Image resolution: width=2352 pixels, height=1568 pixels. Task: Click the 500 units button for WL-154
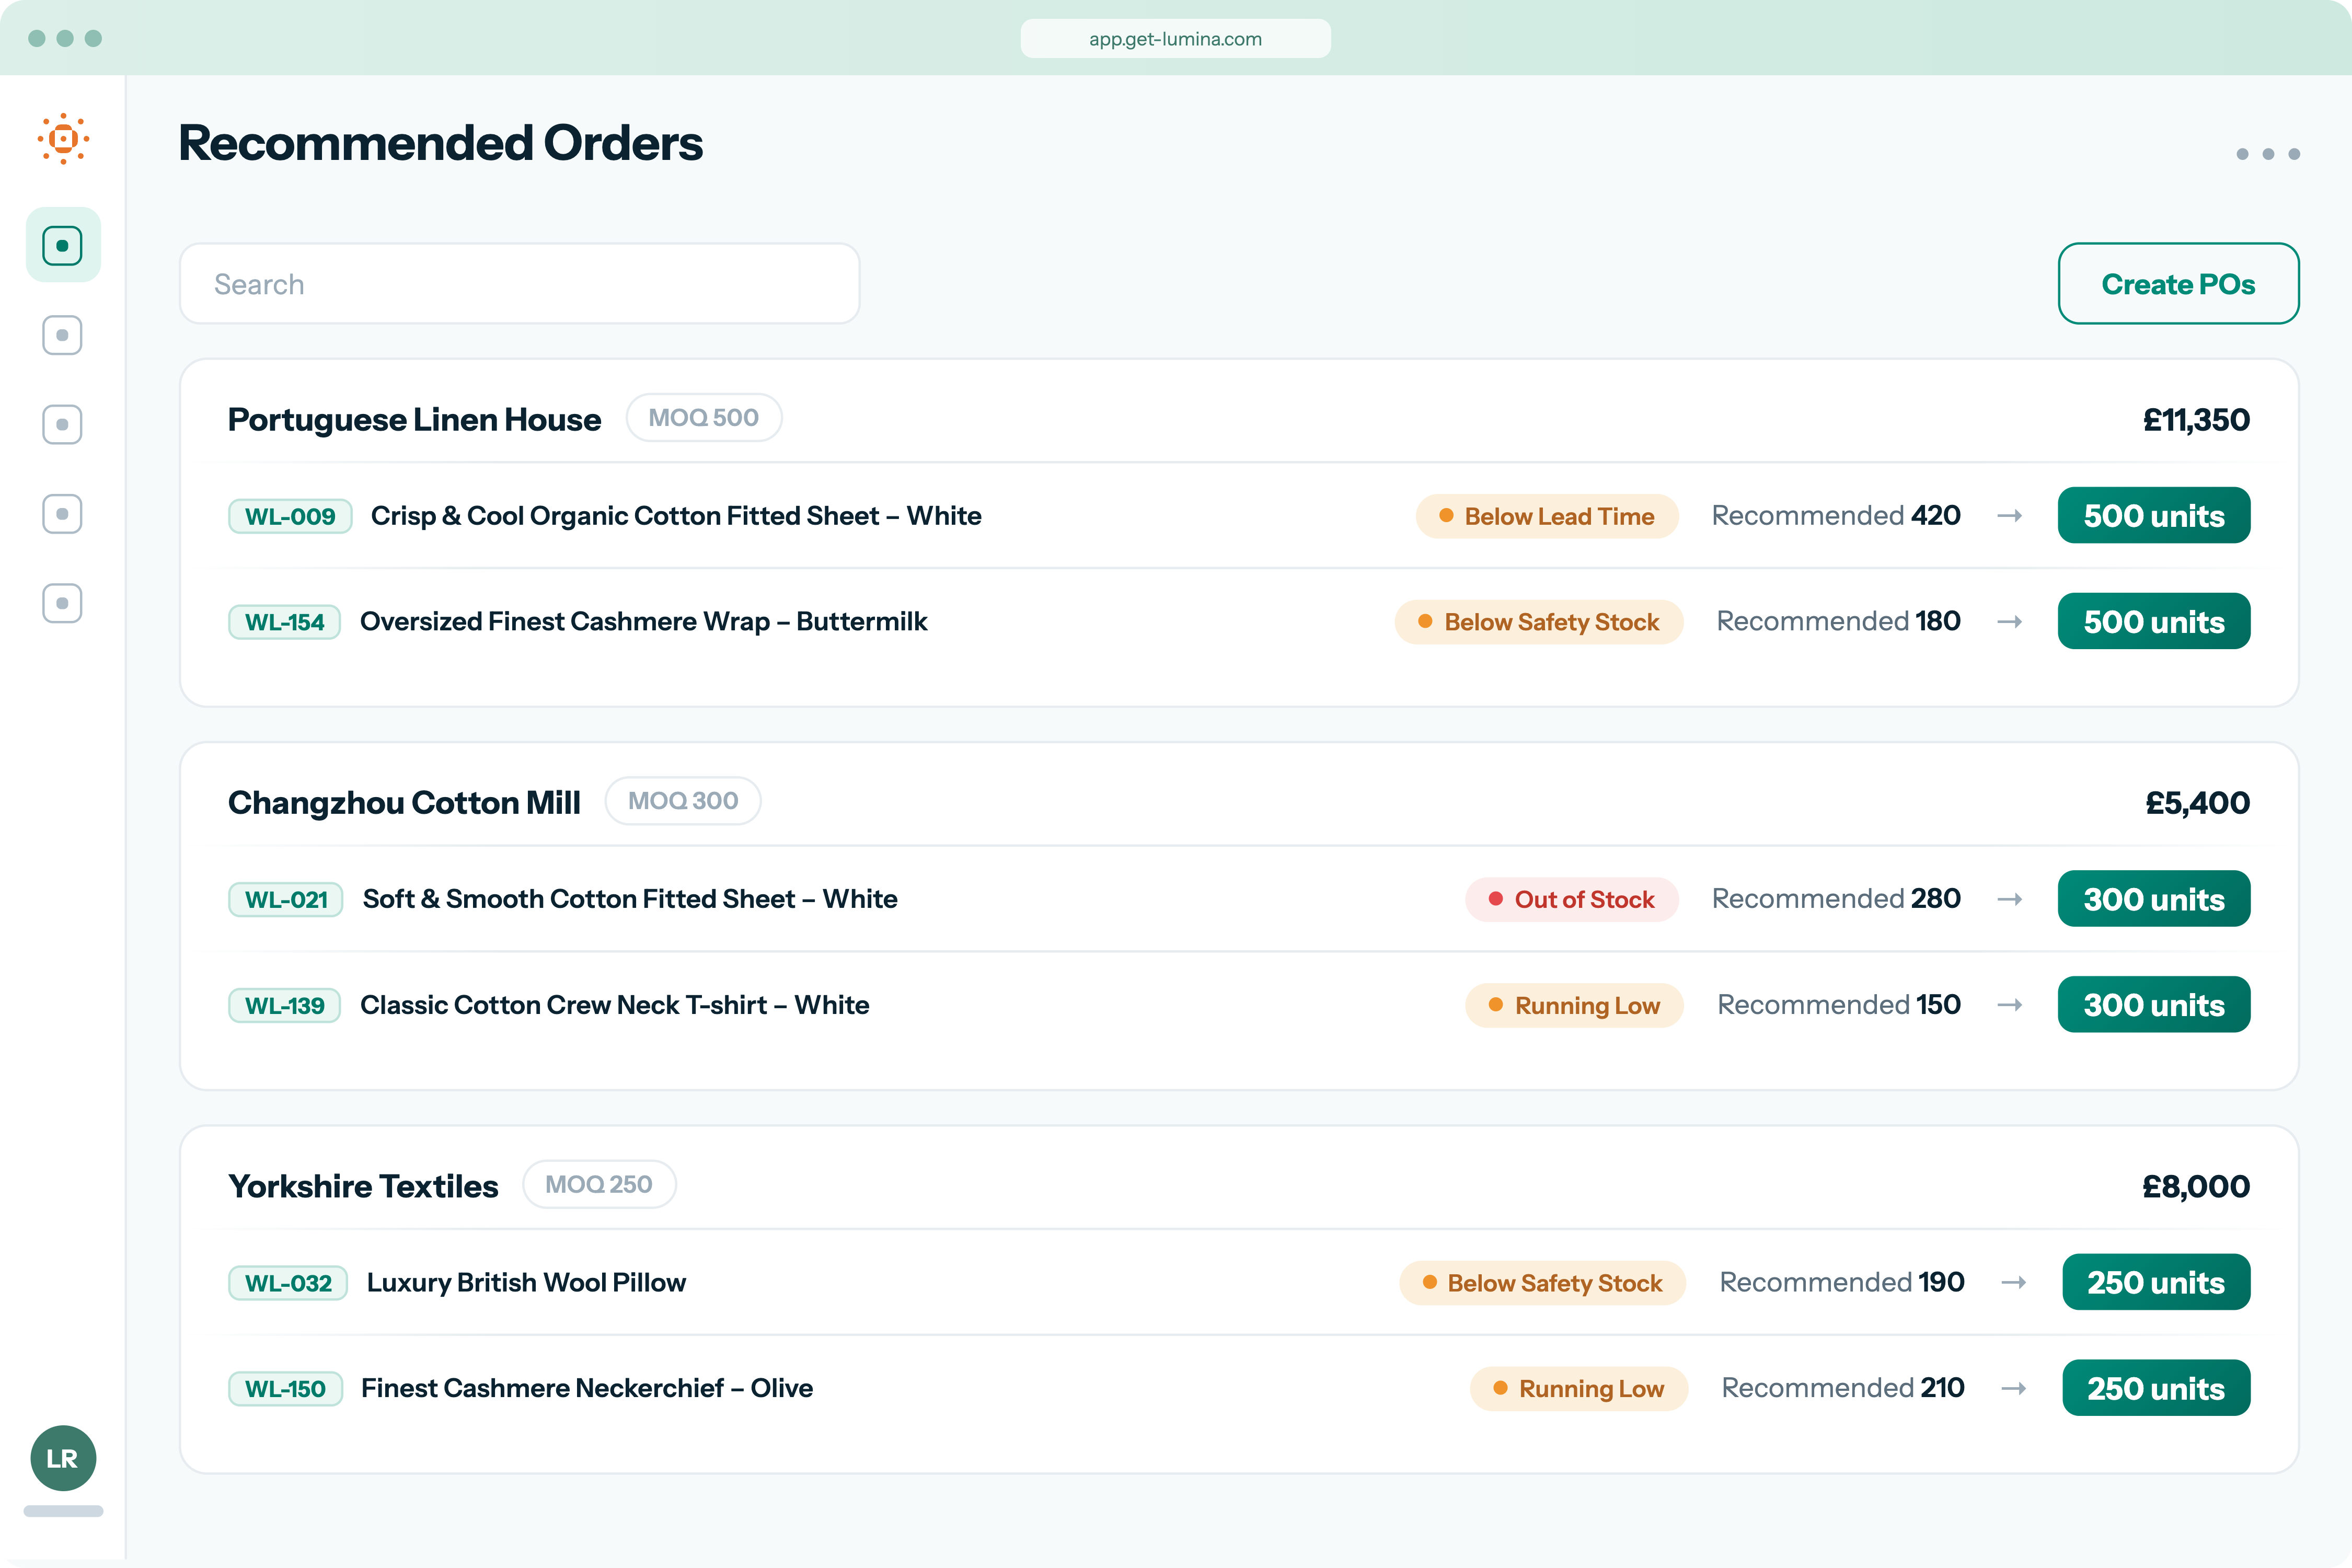coord(2154,622)
